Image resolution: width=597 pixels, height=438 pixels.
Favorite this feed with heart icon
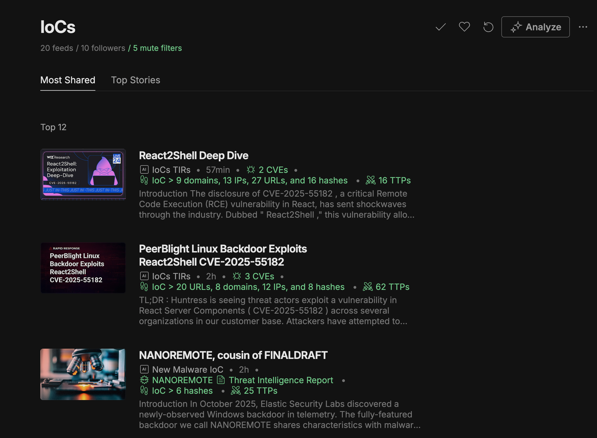pos(464,27)
